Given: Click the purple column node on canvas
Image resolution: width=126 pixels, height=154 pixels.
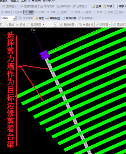Looking at the screenshot, I should coord(45,55).
